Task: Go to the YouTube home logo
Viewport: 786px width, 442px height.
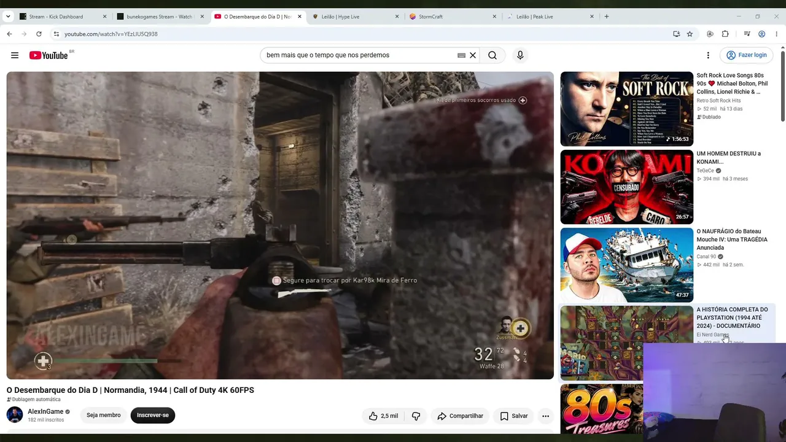Action: [x=49, y=55]
